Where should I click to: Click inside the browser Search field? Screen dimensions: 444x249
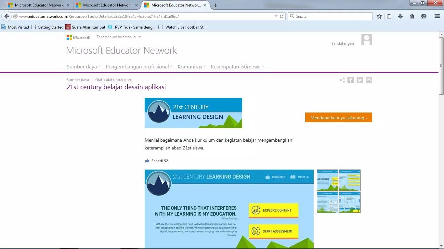332,17
